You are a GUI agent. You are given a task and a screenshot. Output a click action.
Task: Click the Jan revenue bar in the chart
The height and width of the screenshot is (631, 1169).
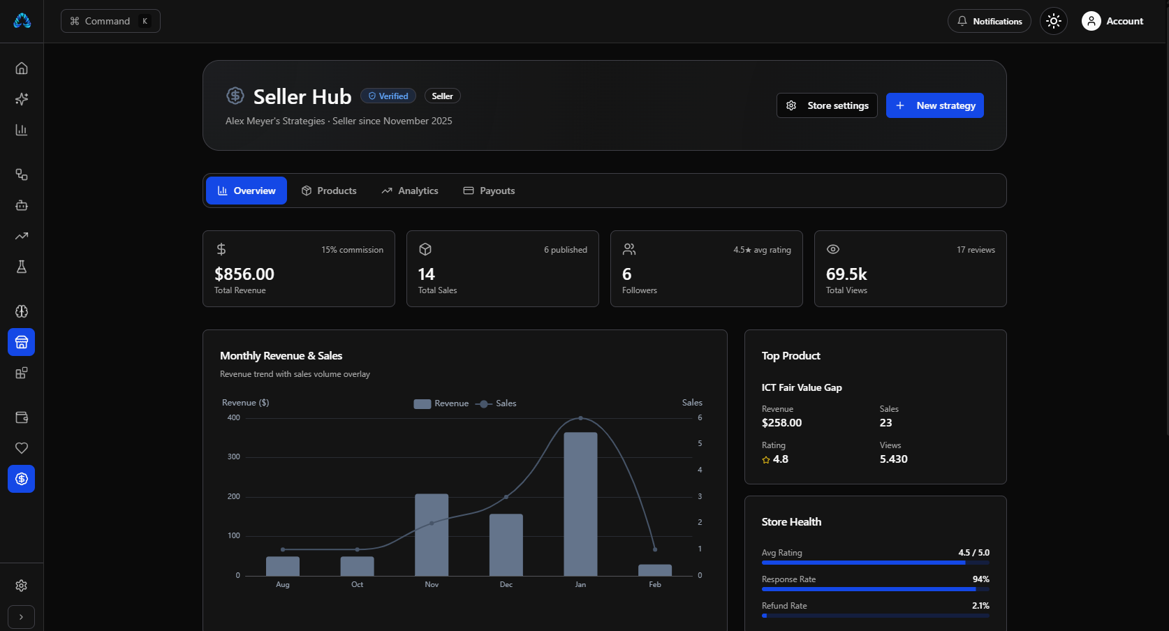(580, 504)
